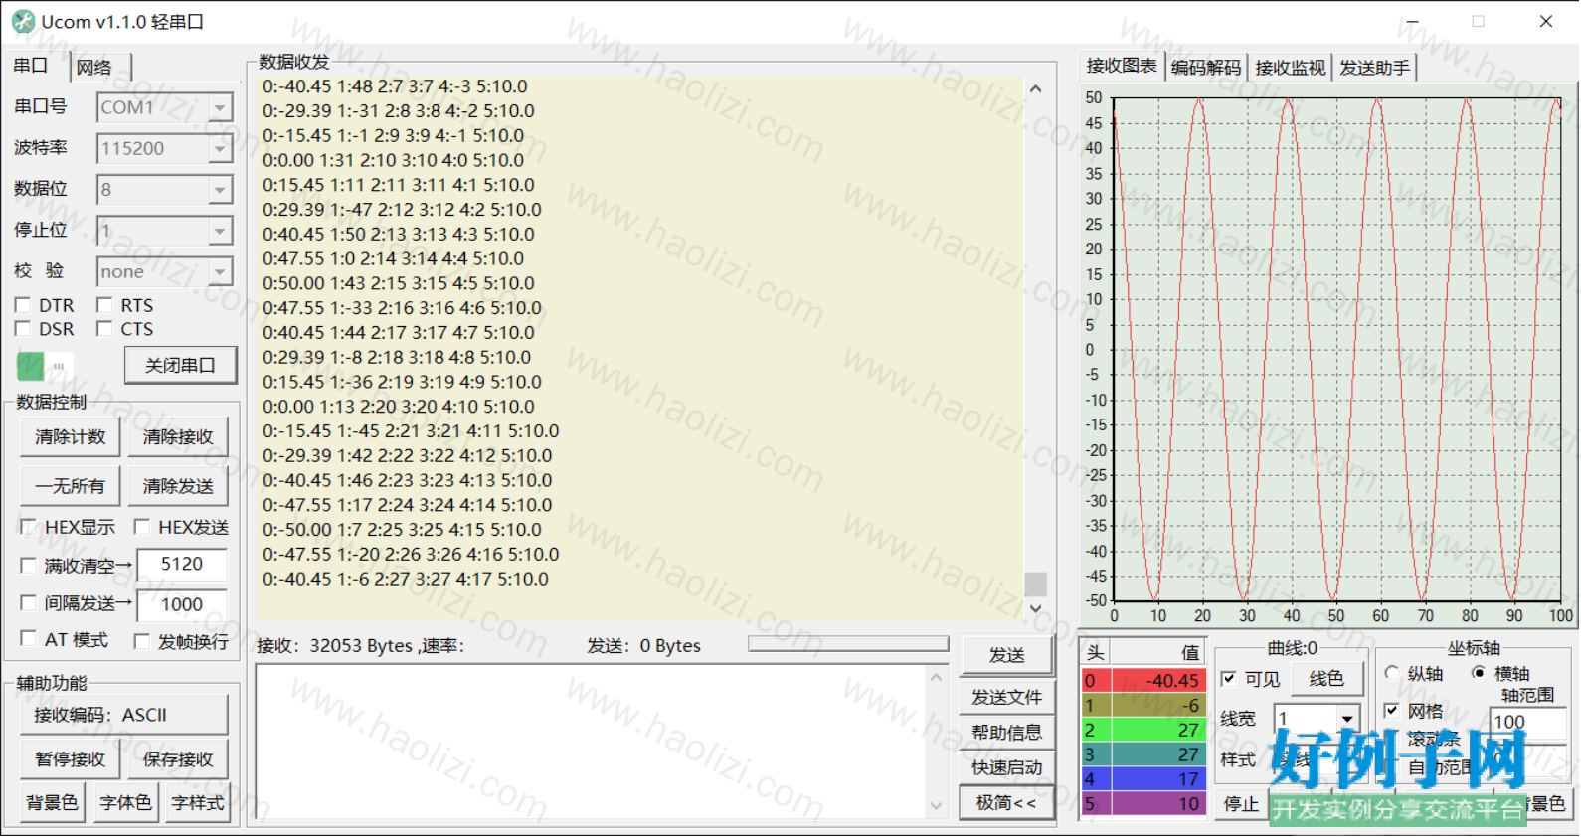Click the 清除接收 button
The height and width of the screenshot is (837, 1581).
(x=178, y=437)
